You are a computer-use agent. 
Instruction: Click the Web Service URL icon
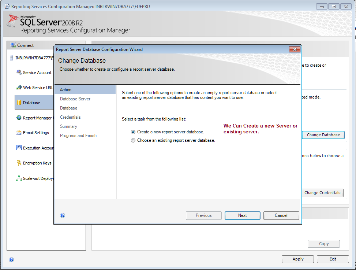(x=19, y=87)
